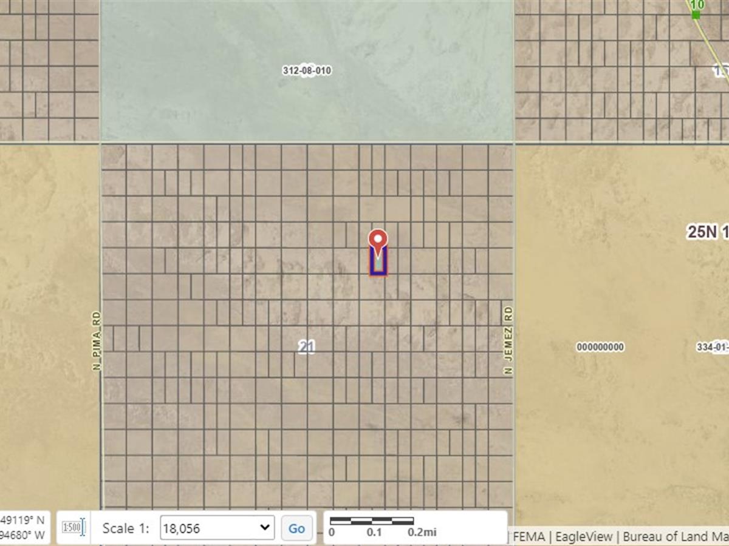The width and height of the screenshot is (729, 546).
Task: Click the section number 21 label
Action: point(307,346)
